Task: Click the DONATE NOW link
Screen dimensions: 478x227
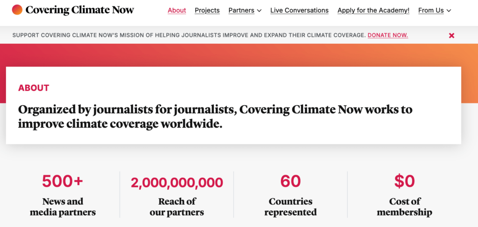Action: click(x=388, y=35)
